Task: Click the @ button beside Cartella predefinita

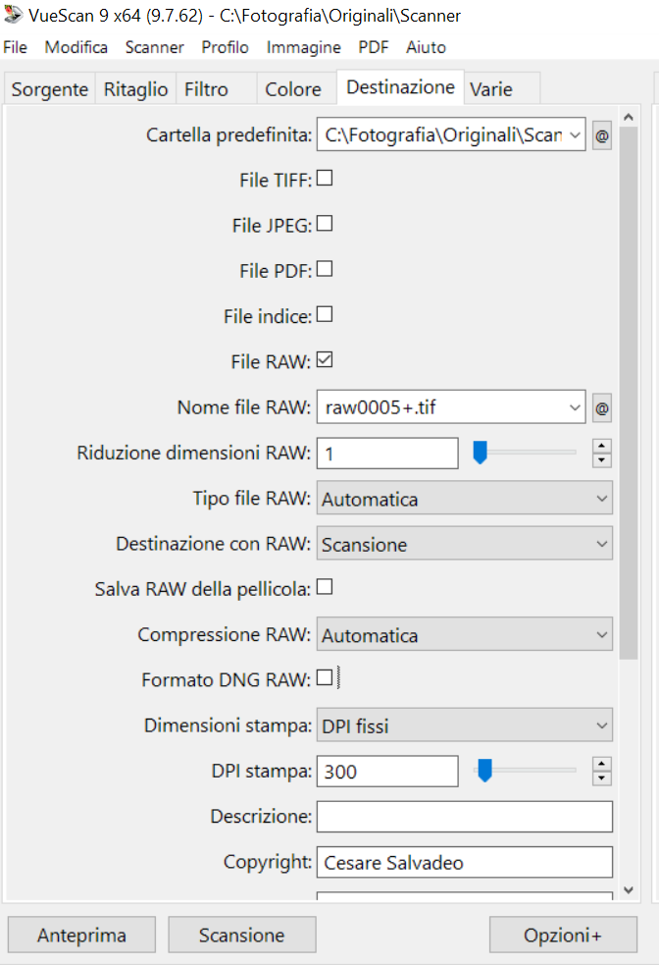Action: [x=602, y=136]
